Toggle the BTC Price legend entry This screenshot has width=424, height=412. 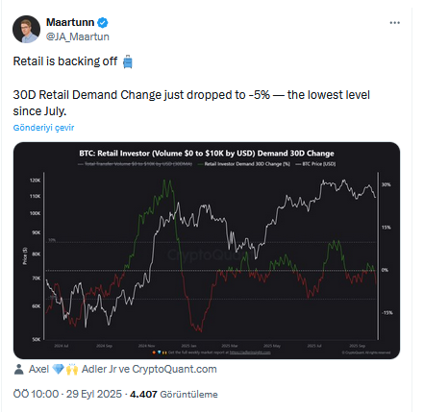(315, 164)
